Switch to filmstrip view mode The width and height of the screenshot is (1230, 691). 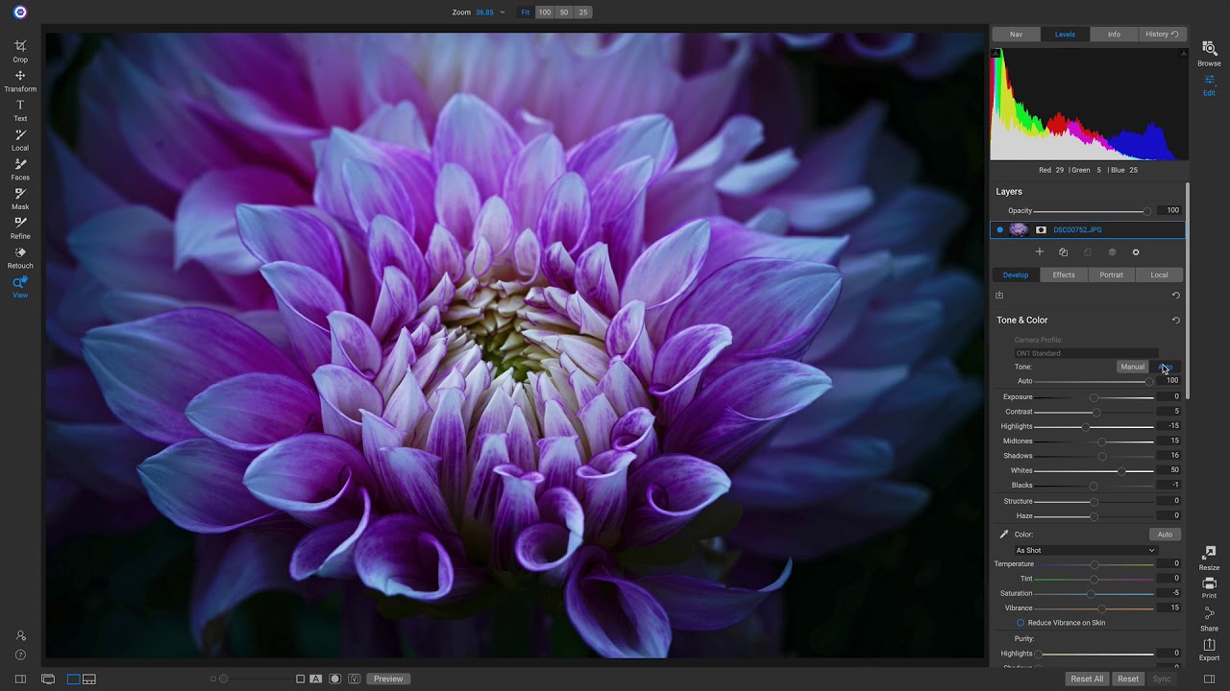(x=89, y=679)
